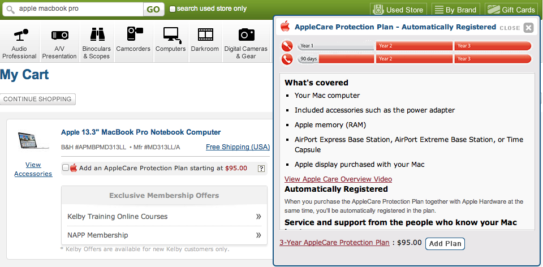Open the A/V Presentation projector icon
The image size is (543, 267).
[x=59, y=35]
